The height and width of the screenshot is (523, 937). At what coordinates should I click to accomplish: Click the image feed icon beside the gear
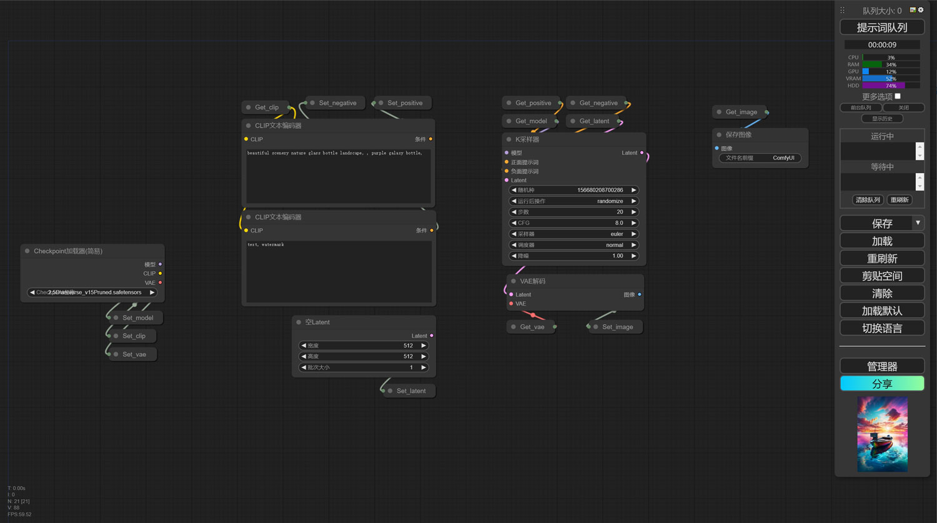[913, 10]
